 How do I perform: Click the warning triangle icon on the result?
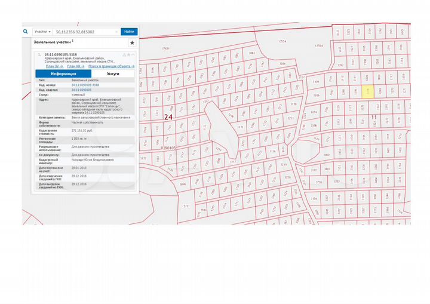coord(123,54)
